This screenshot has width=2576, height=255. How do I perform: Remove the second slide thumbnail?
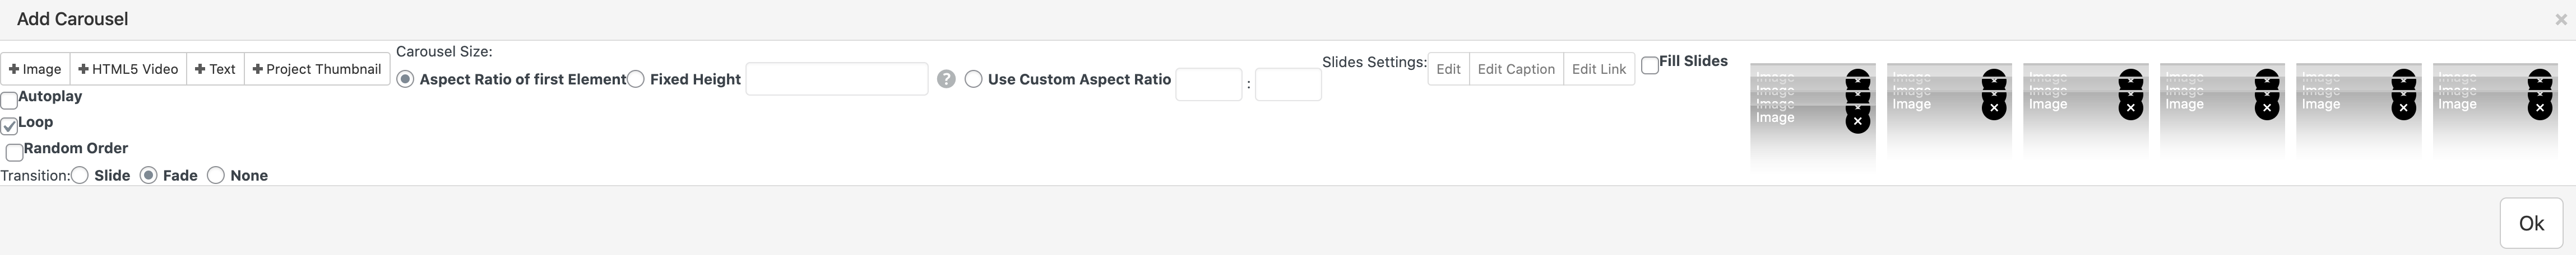[1994, 107]
